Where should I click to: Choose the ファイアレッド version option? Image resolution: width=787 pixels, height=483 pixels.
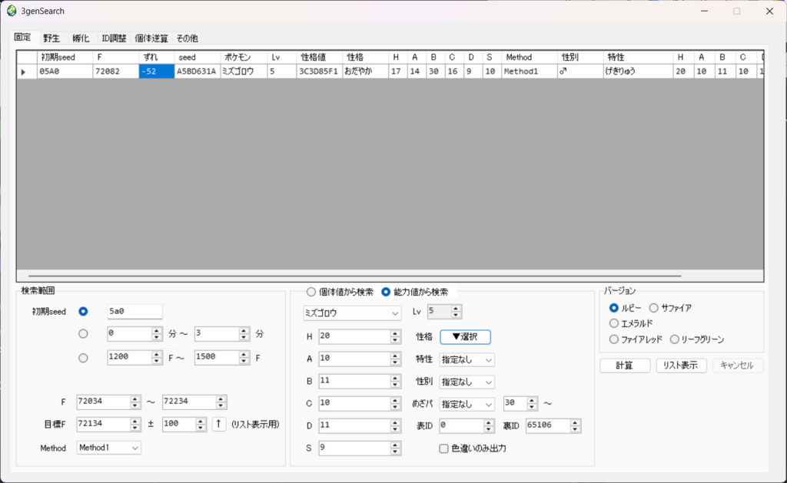(x=613, y=339)
